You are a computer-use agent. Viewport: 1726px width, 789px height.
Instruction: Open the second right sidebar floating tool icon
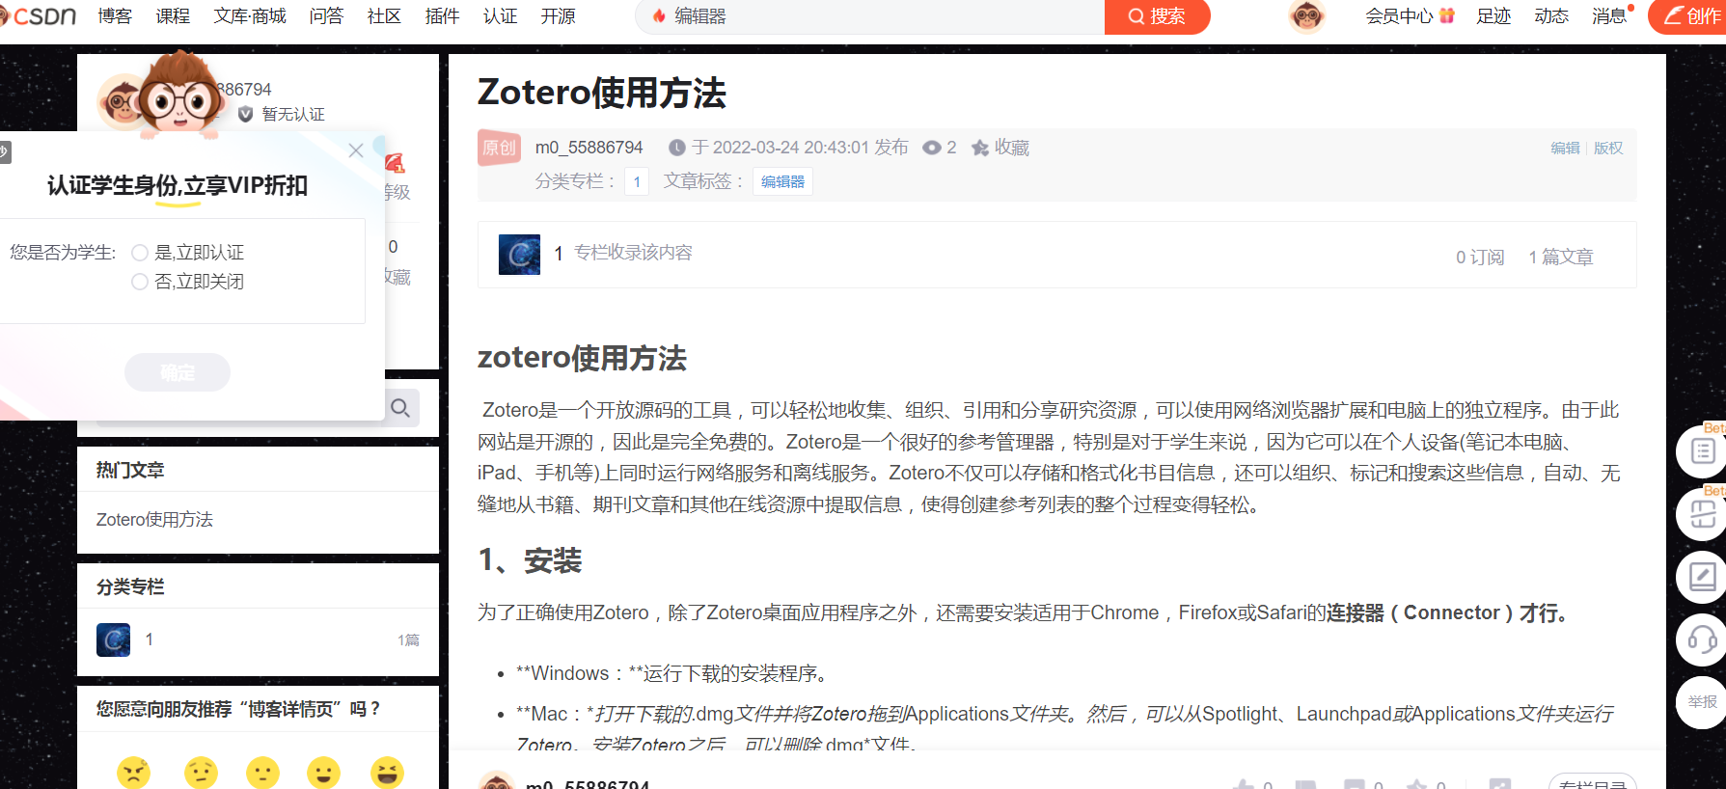coord(1702,515)
